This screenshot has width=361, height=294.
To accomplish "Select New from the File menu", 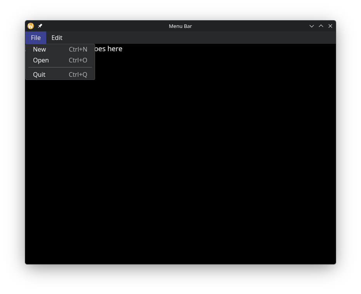I will point(39,49).
